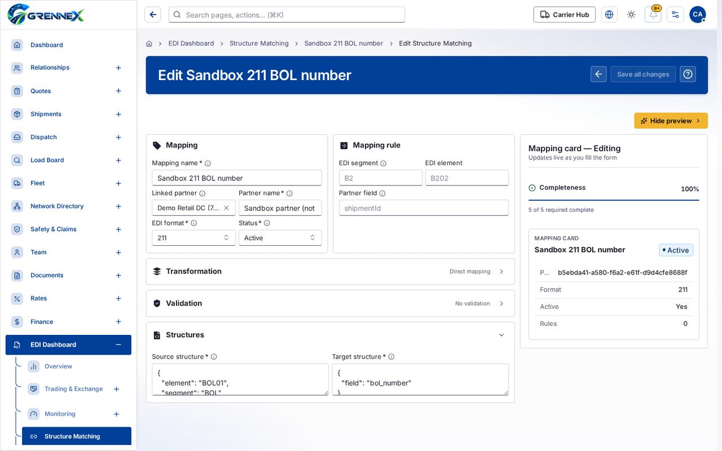Clear the Linked partner selection with the X

pyautogui.click(x=226, y=208)
